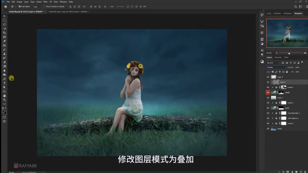Select the Zoom tool
Image resolution: width=308 pixels, height=173 pixels.
pyautogui.click(x=4, y=100)
